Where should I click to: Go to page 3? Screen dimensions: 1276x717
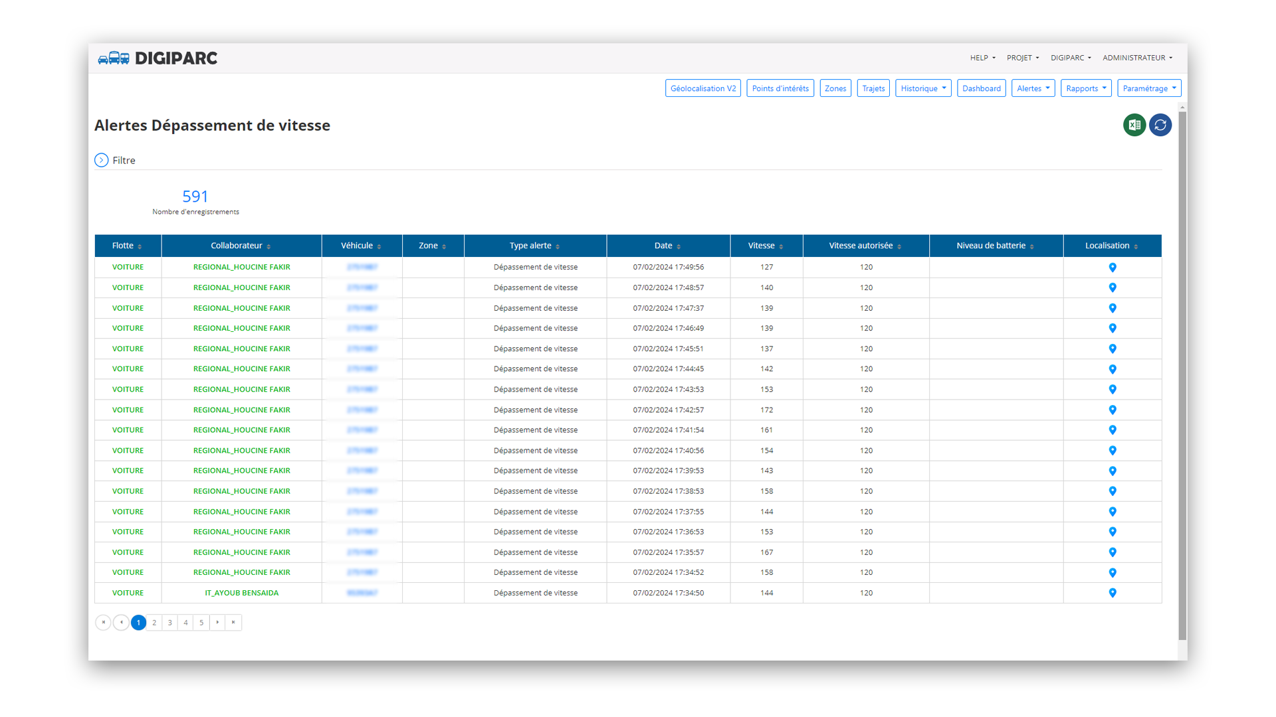(x=170, y=622)
